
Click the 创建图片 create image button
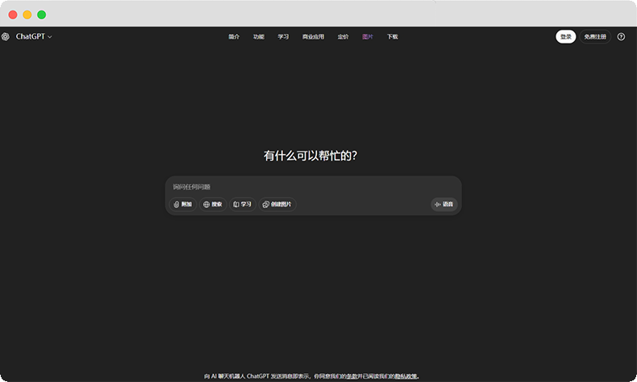[277, 205]
